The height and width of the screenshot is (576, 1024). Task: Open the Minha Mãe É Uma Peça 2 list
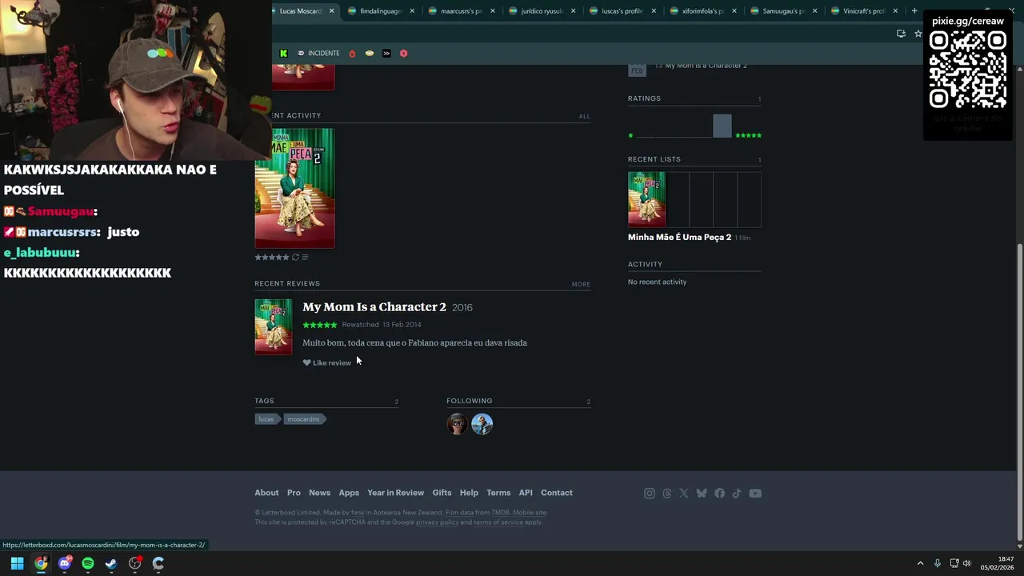[x=679, y=238]
